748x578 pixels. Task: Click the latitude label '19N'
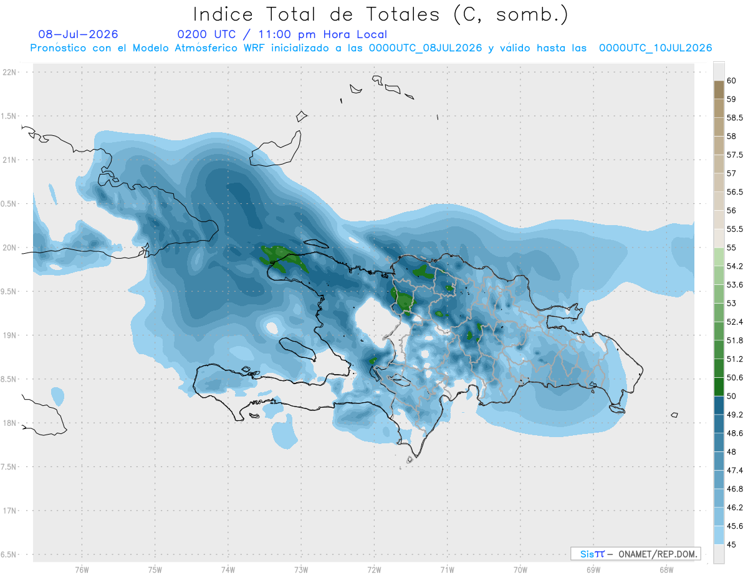tap(9, 335)
